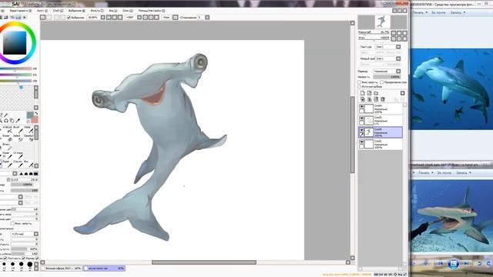Screen dimensions: 493x277
Task: Click the foreground color swatch
Action: click(x=30, y=115)
